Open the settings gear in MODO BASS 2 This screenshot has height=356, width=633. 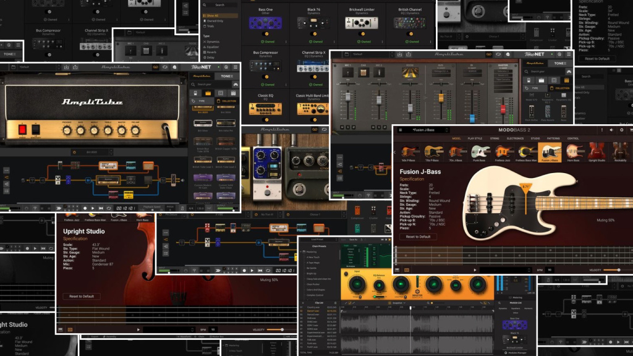point(621,130)
